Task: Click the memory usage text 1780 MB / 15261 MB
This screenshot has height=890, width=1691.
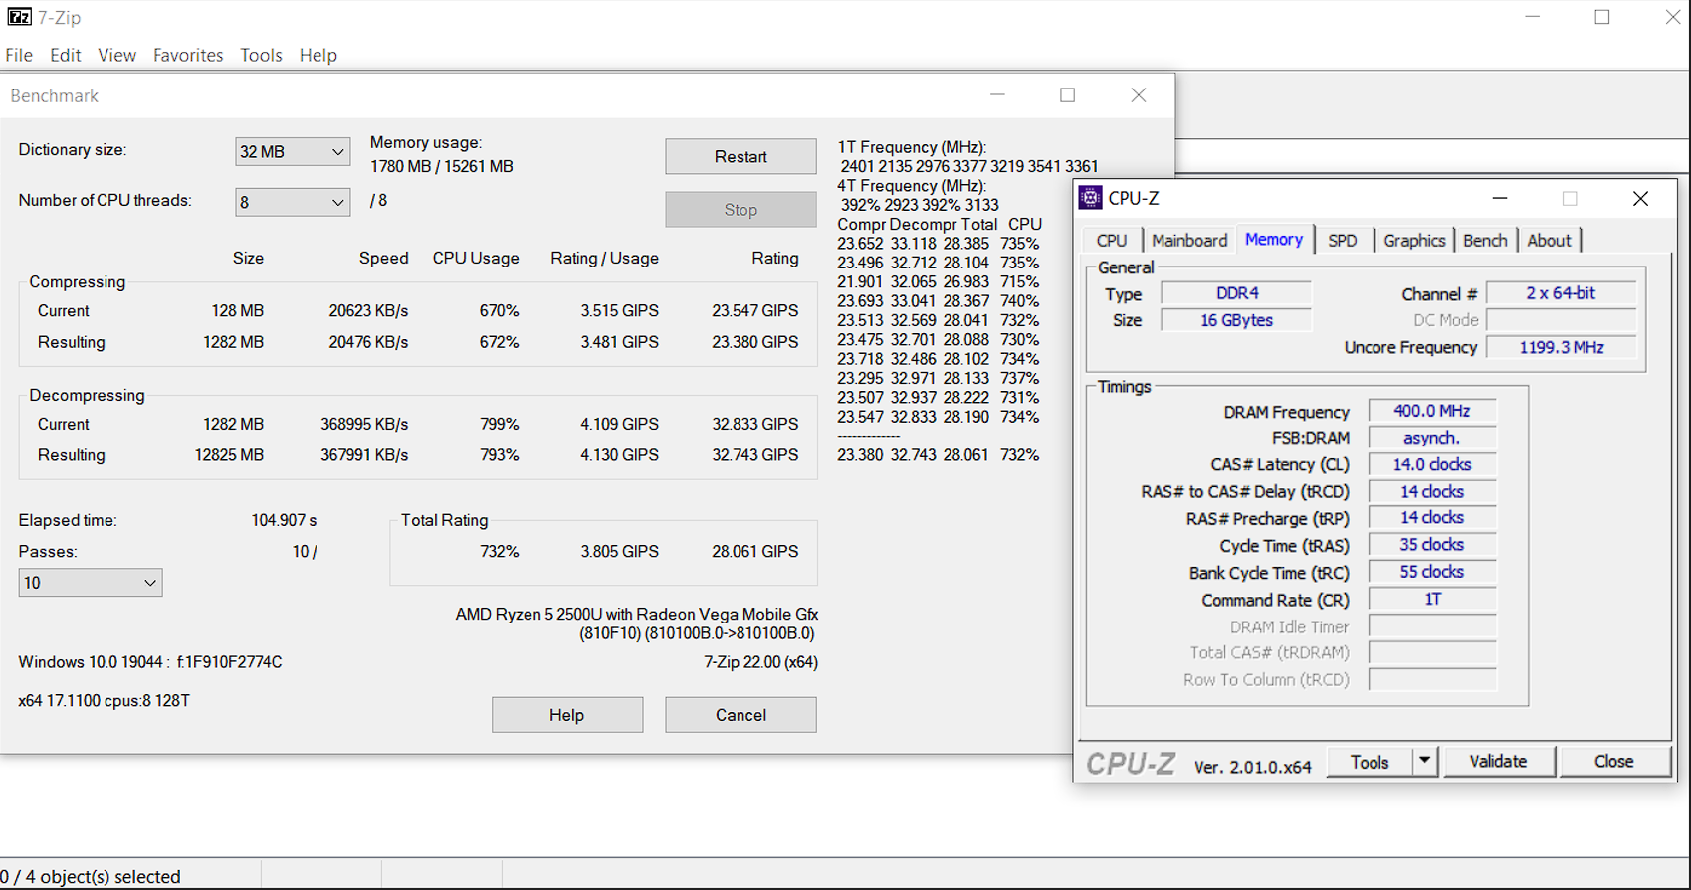Action: [442, 167]
